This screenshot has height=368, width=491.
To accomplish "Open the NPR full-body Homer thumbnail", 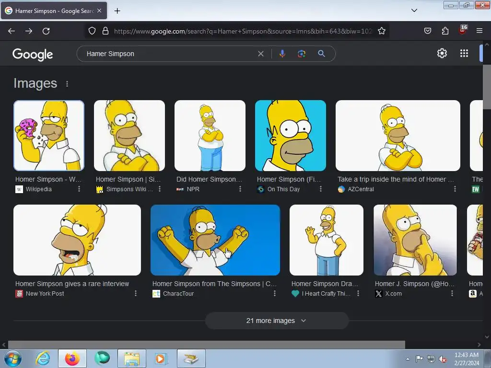I will pyautogui.click(x=210, y=136).
